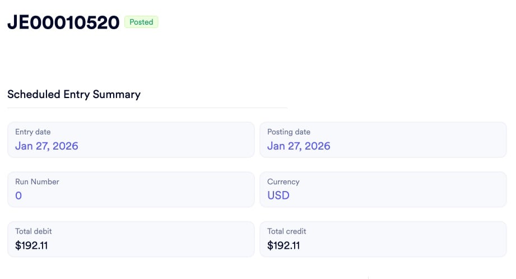
Task: Click the Total debit field label
Action: (x=34, y=231)
